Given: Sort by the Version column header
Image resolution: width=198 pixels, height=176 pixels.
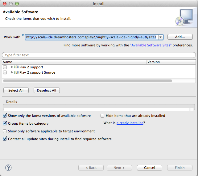Looking at the screenshot, I should tap(171, 62).
